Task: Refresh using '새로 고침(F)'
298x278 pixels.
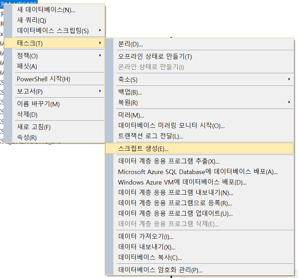Action: coord(34,127)
